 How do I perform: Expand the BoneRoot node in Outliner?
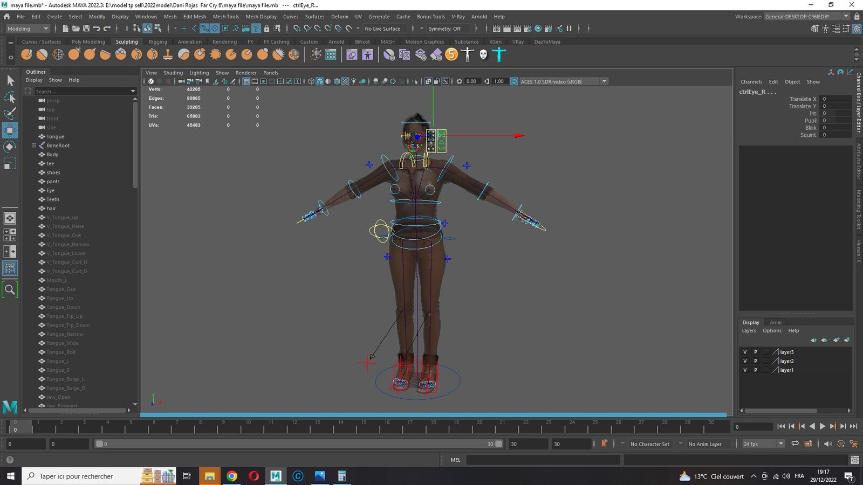[x=34, y=145]
